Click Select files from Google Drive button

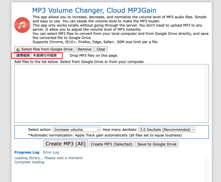(44, 49)
